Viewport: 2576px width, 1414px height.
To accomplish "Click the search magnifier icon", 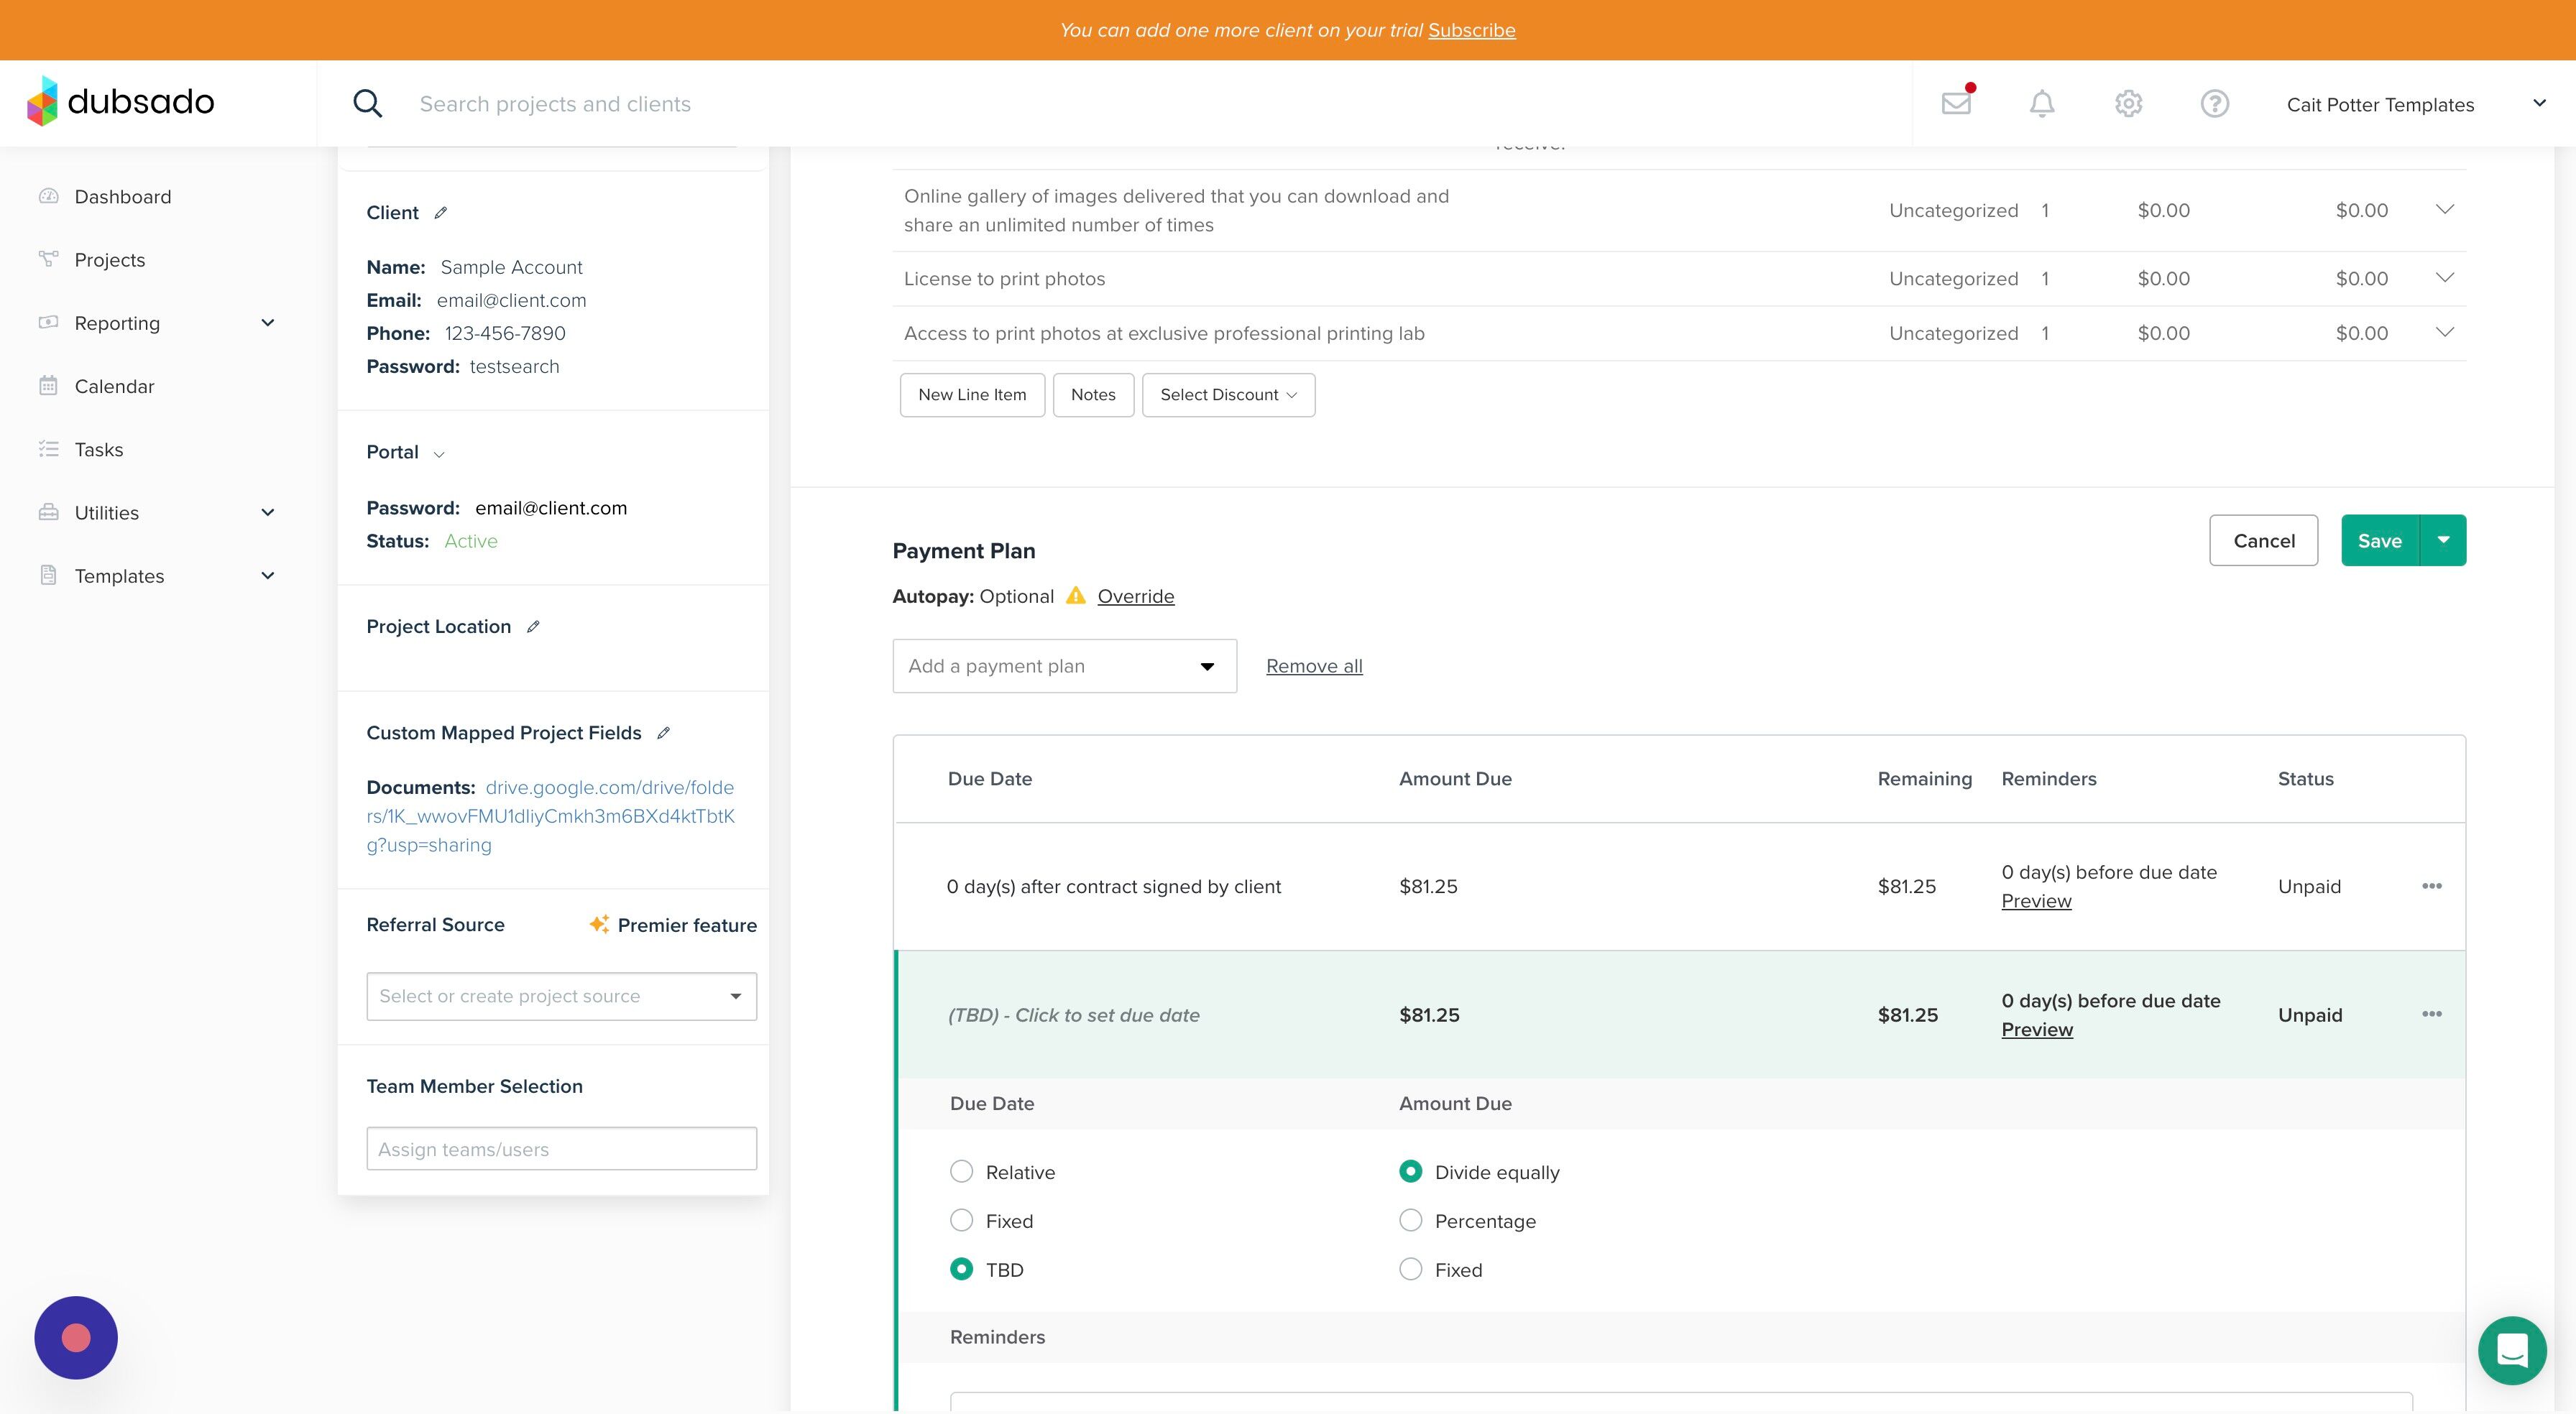I will tap(368, 103).
